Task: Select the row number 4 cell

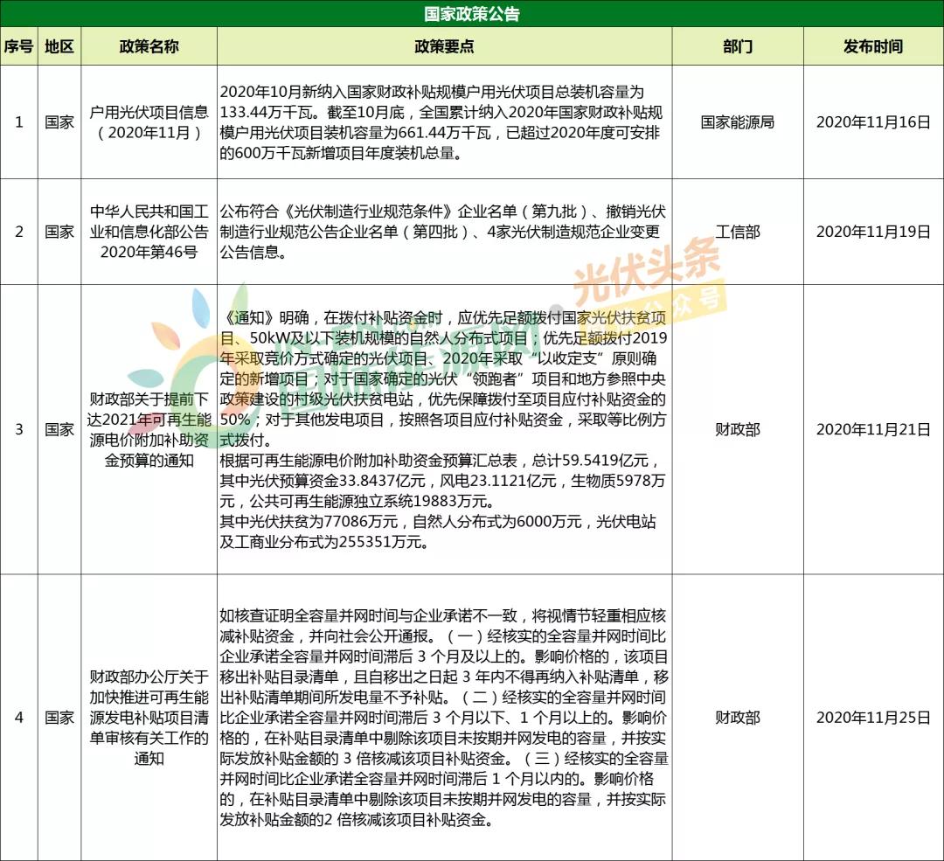Action: pos(18,717)
